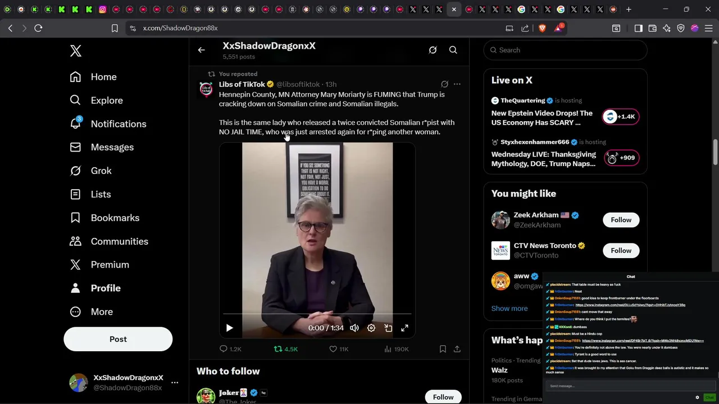Open Communities in sidebar
This screenshot has width=719, height=404.
point(109,241)
